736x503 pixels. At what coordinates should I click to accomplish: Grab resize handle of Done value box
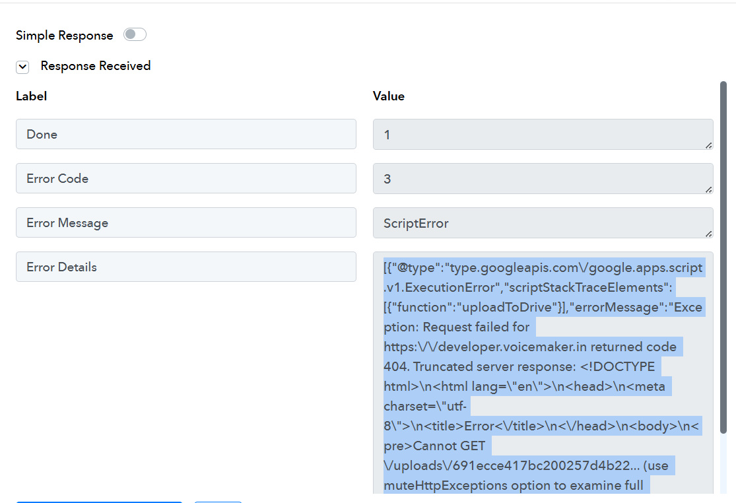pyautogui.click(x=708, y=145)
